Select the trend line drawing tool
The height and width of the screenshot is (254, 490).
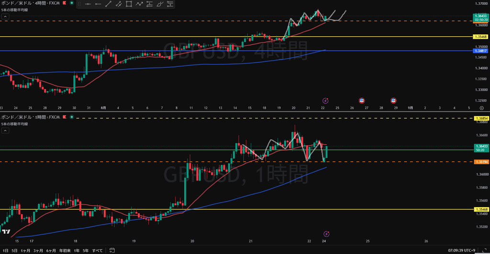pyautogui.click(x=109, y=4)
